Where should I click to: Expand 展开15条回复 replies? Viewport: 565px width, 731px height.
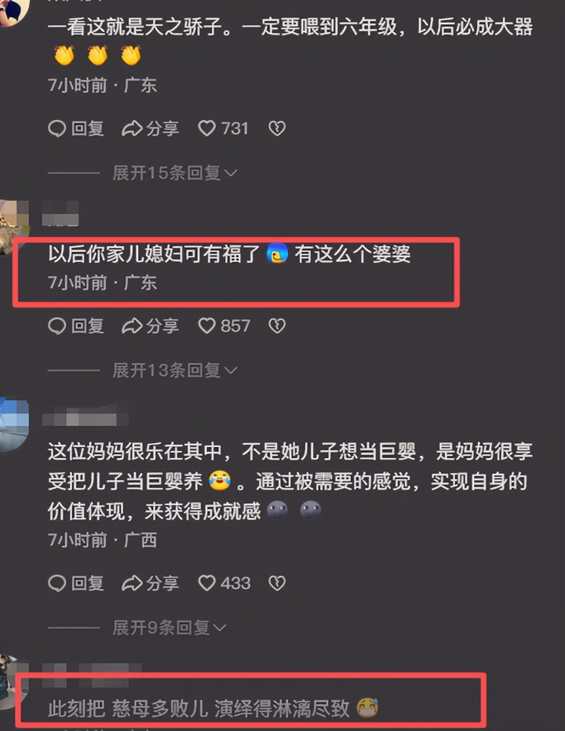click(x=175, y=173)
